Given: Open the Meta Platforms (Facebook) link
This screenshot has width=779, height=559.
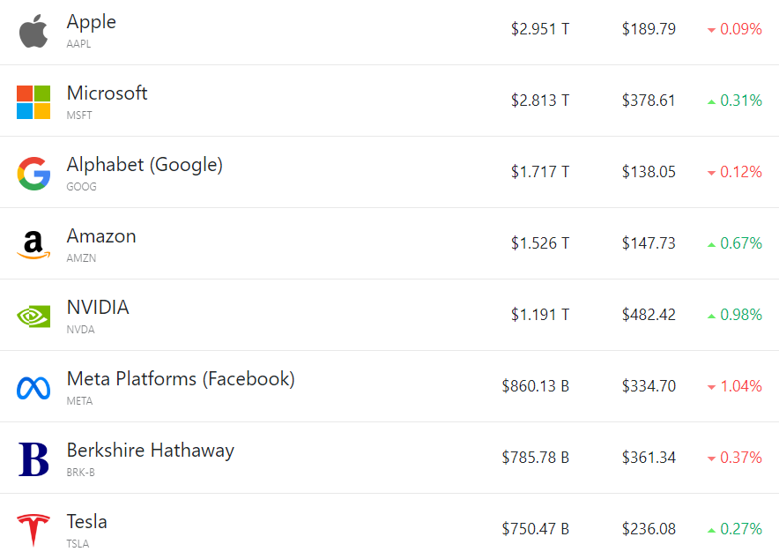Looking at the screenshot, I should tap(181, 379).
